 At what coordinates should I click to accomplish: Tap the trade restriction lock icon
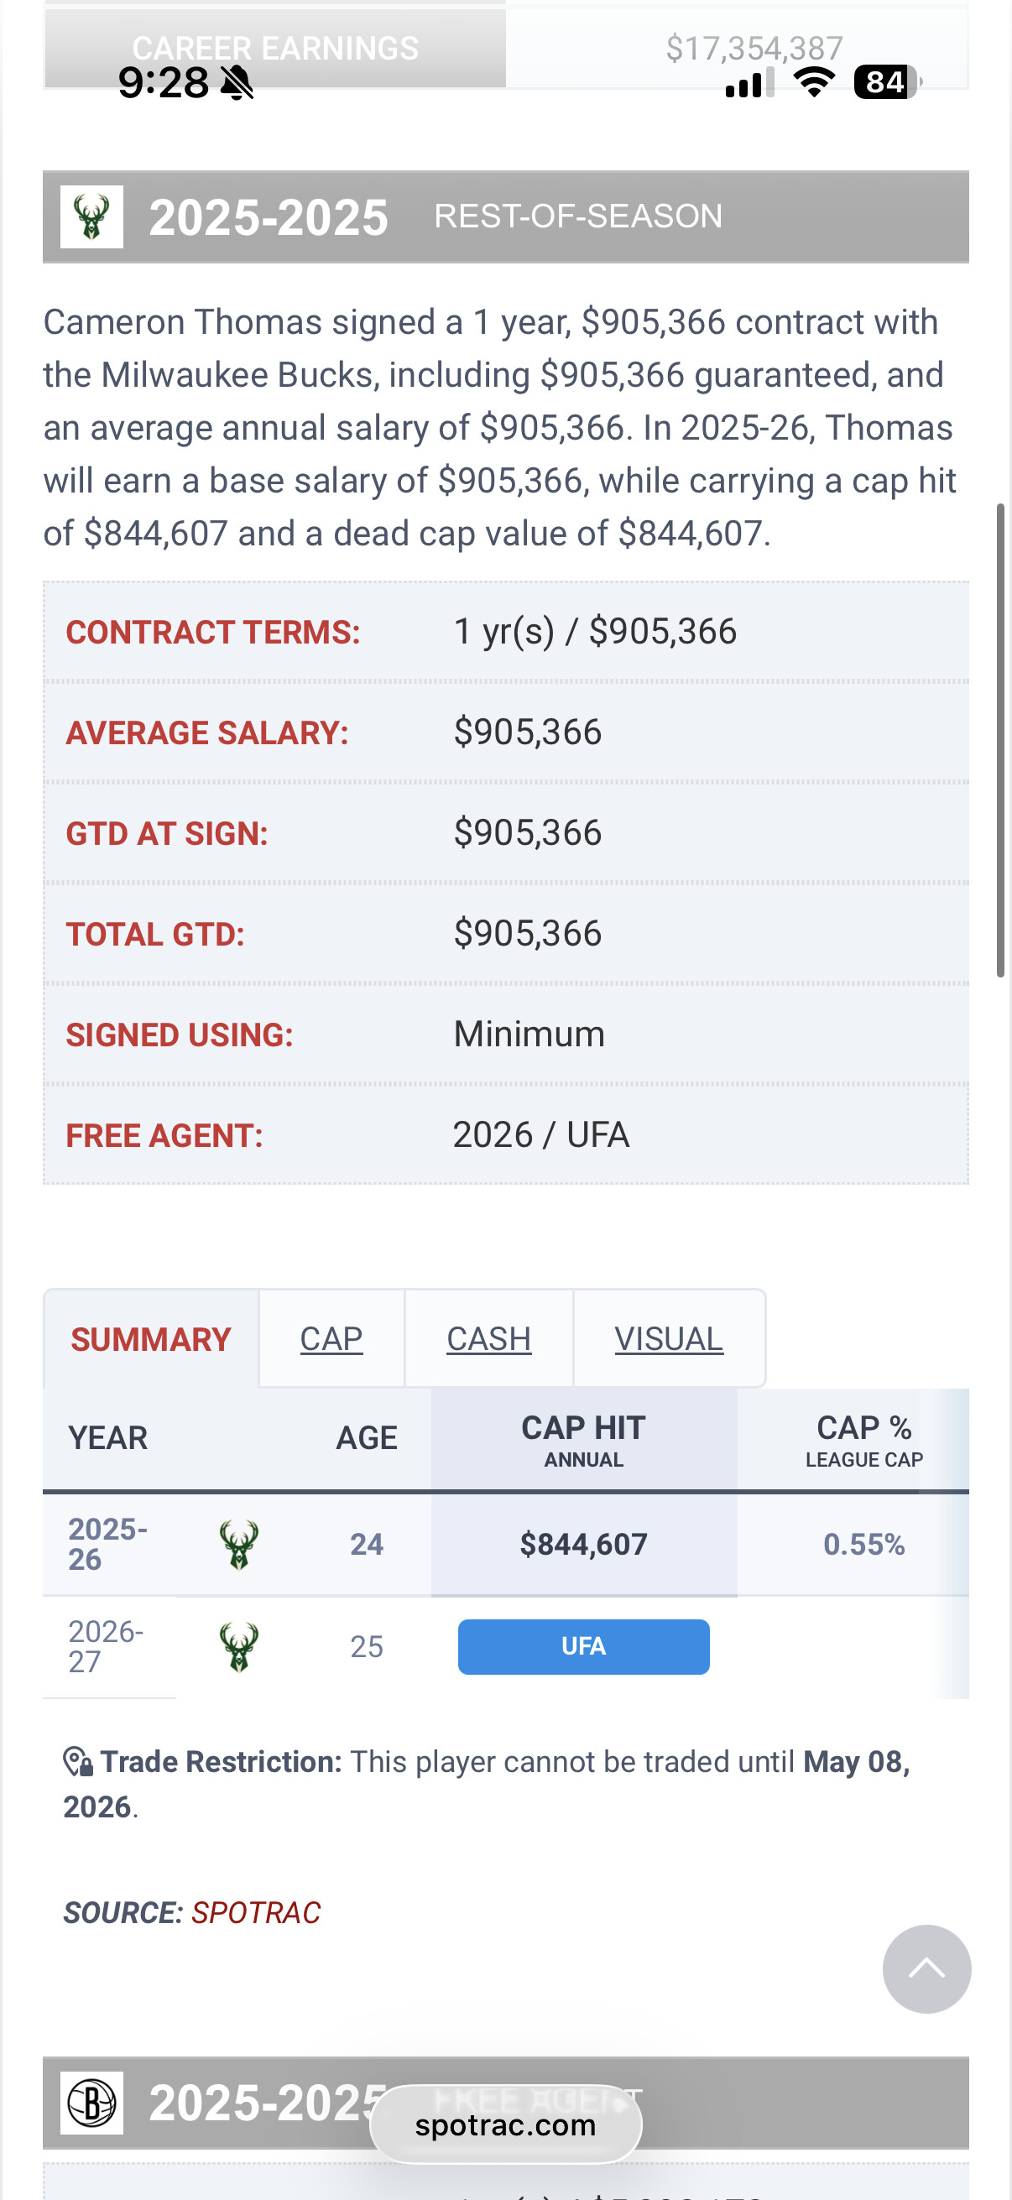coord(78,1762)
